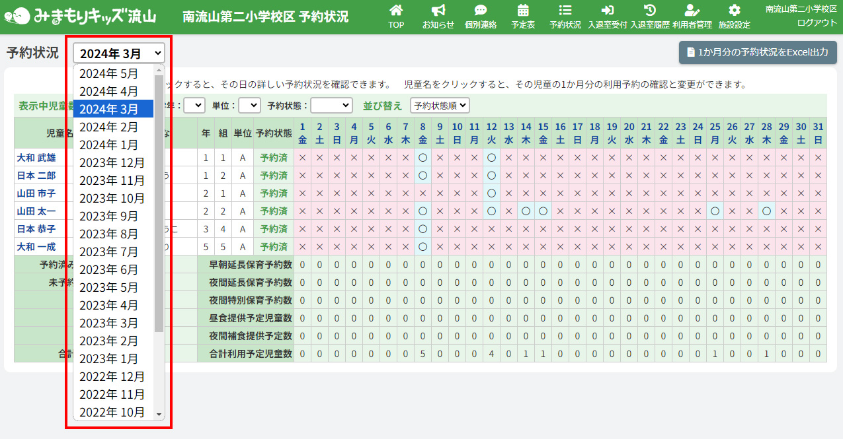Click the Excel出力 export button
Image resolution: width=843 pixels, height=439 pixels.
(758, 52)
